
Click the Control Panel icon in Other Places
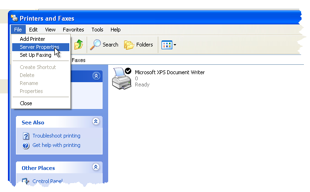(26, 181)
